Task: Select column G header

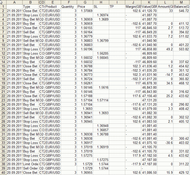Action: (85, 2)
